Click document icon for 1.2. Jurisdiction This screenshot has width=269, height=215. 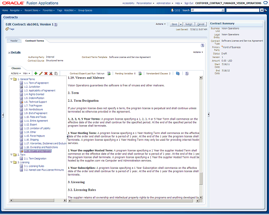(x=21, y=87)
